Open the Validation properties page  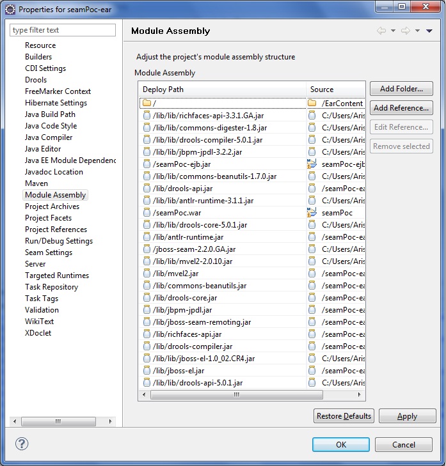coord(42,310)
